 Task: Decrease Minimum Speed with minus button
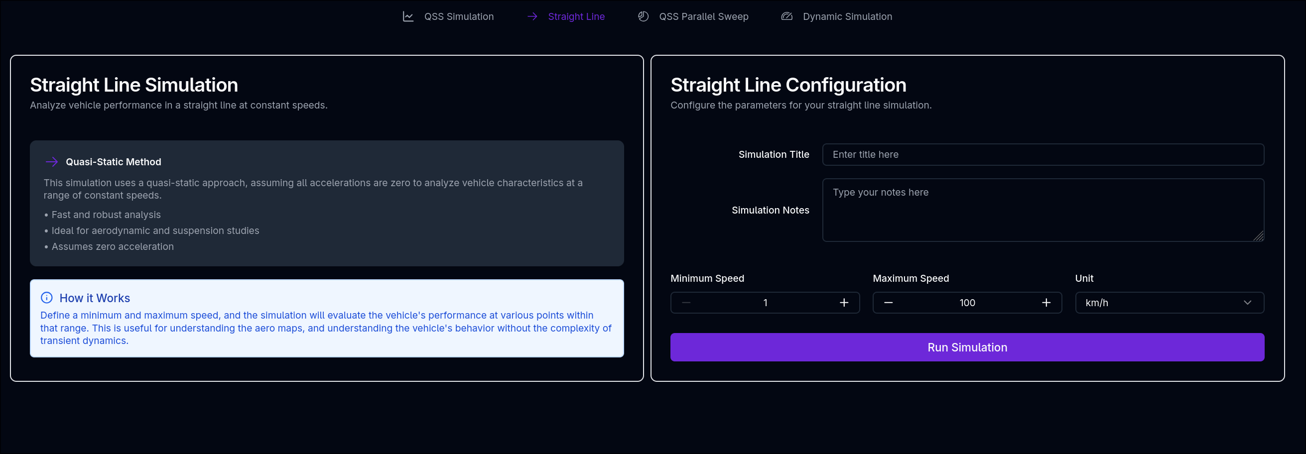tap(686, 303)
